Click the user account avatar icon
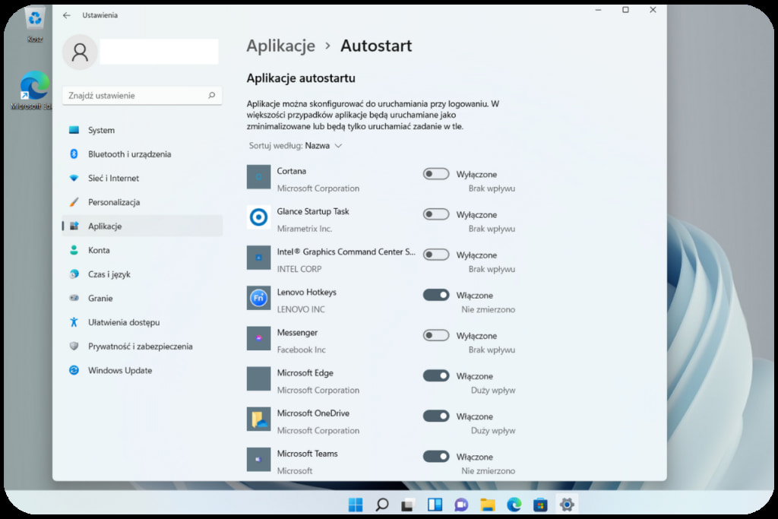 80,52
